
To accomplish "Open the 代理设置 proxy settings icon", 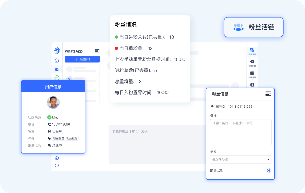I will click(x=252, y=75).
